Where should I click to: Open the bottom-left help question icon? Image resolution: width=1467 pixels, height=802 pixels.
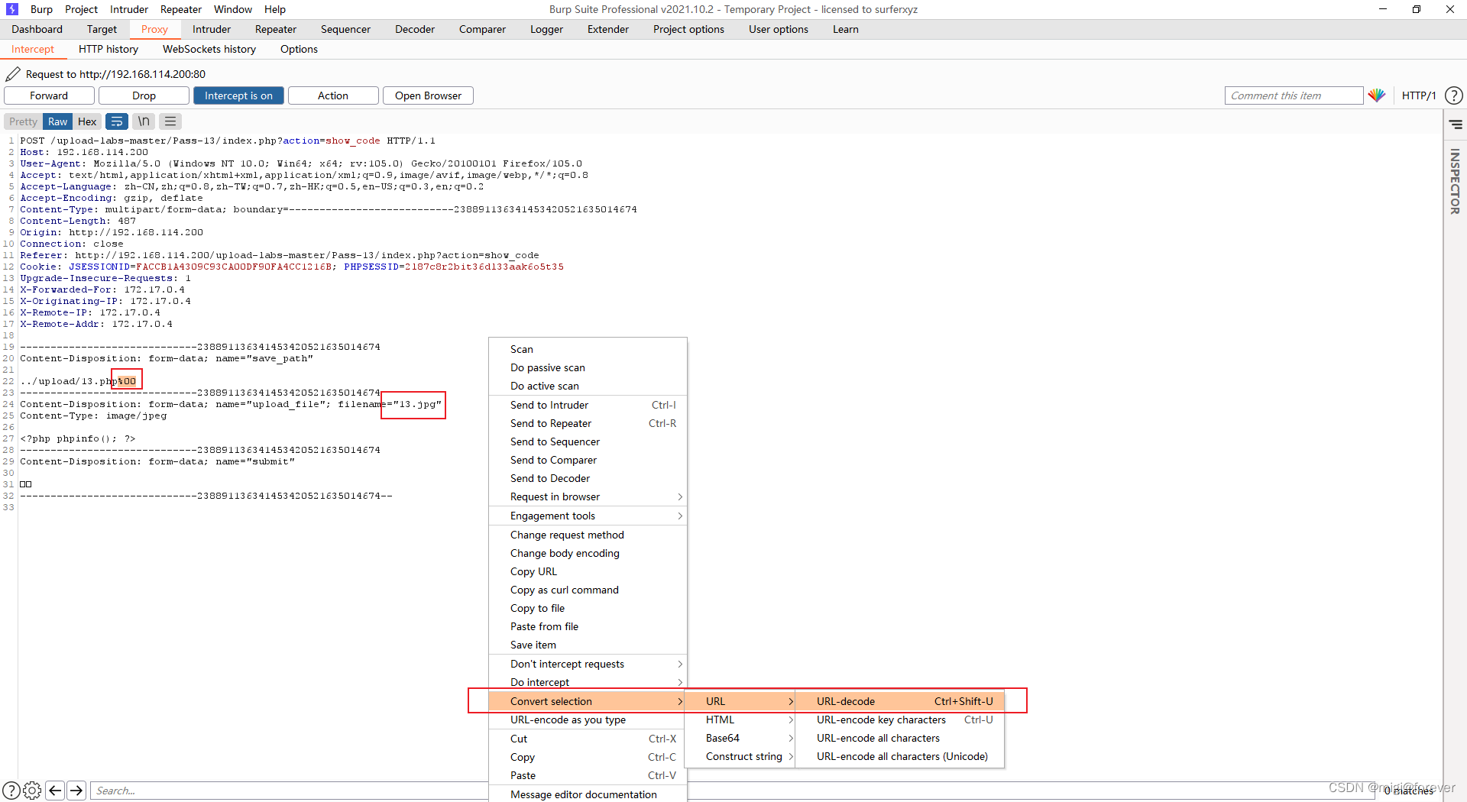11,791
